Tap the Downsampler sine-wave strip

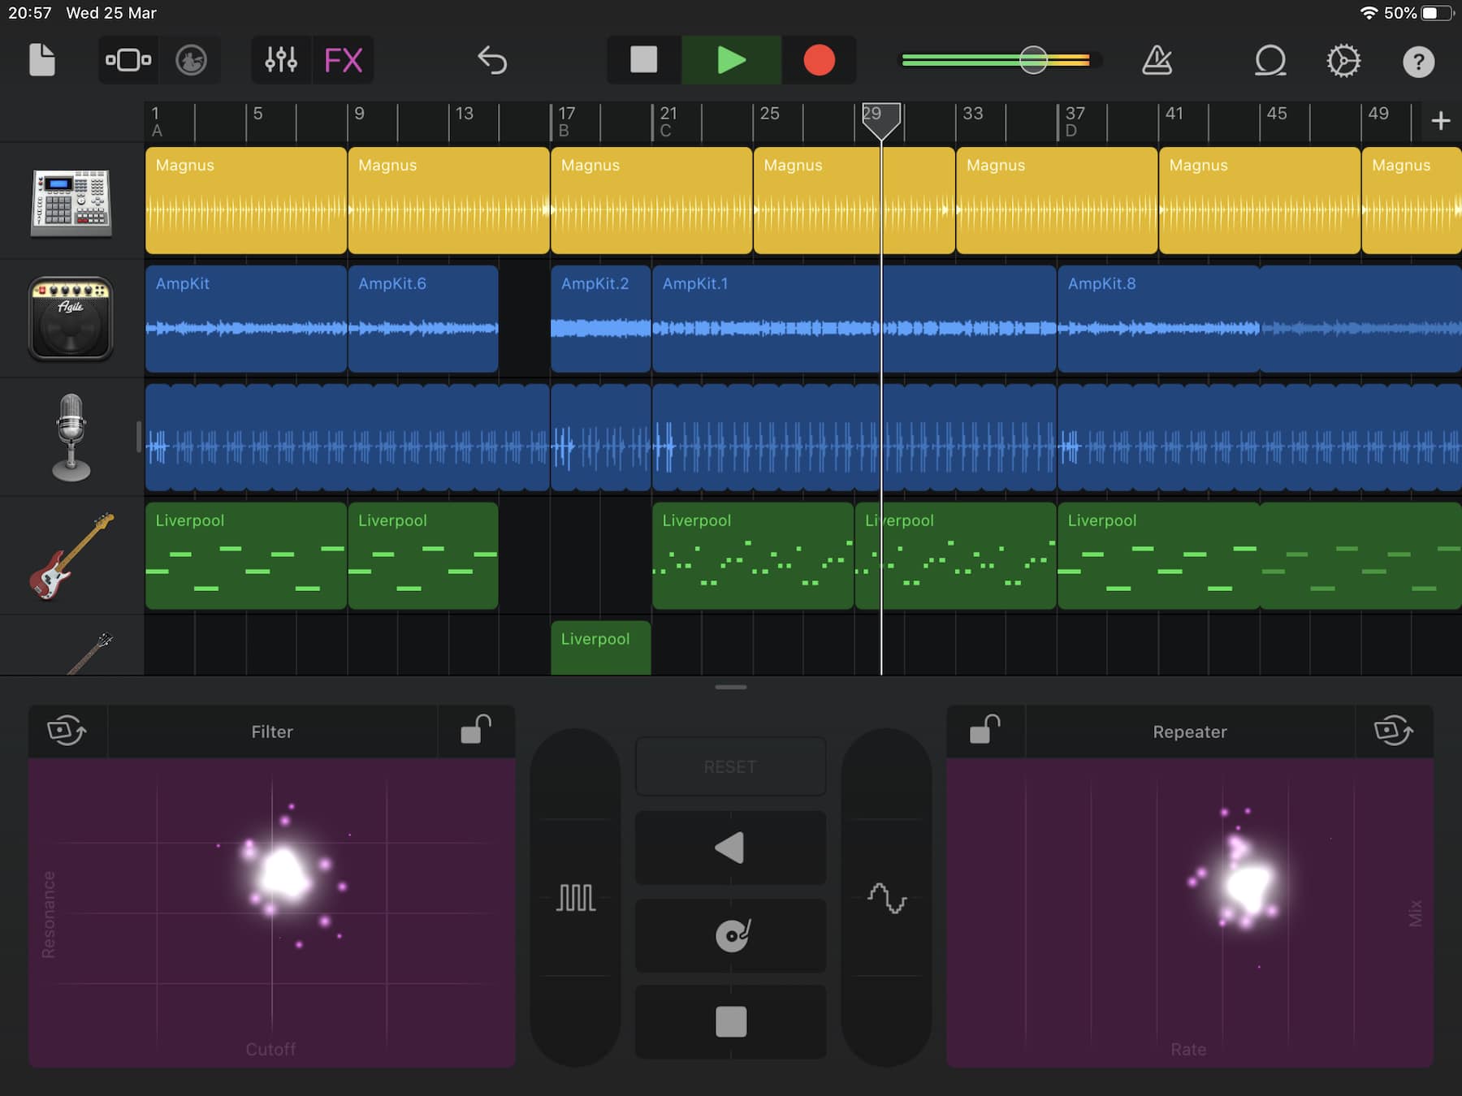886,898
